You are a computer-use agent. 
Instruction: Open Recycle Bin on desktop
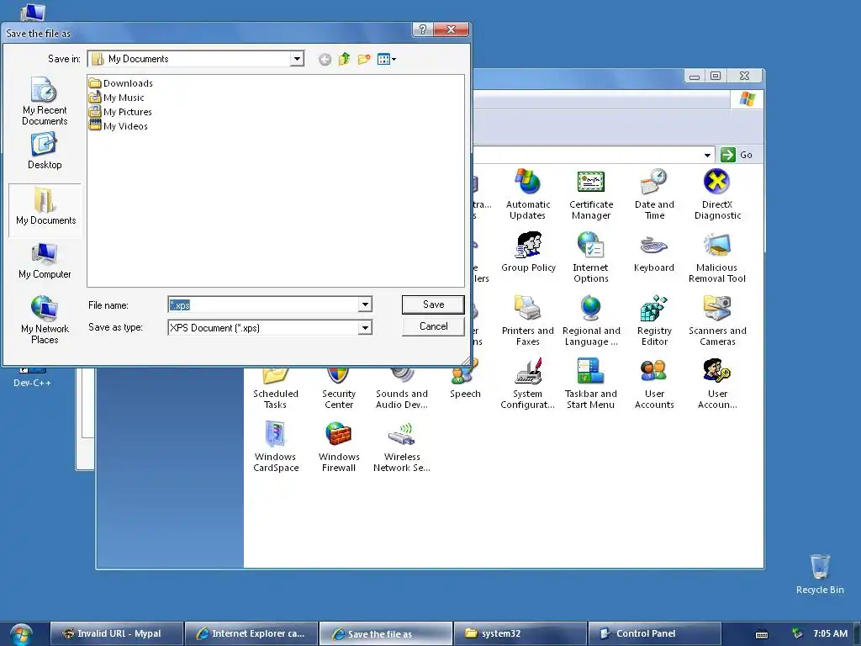coord(820,575)
